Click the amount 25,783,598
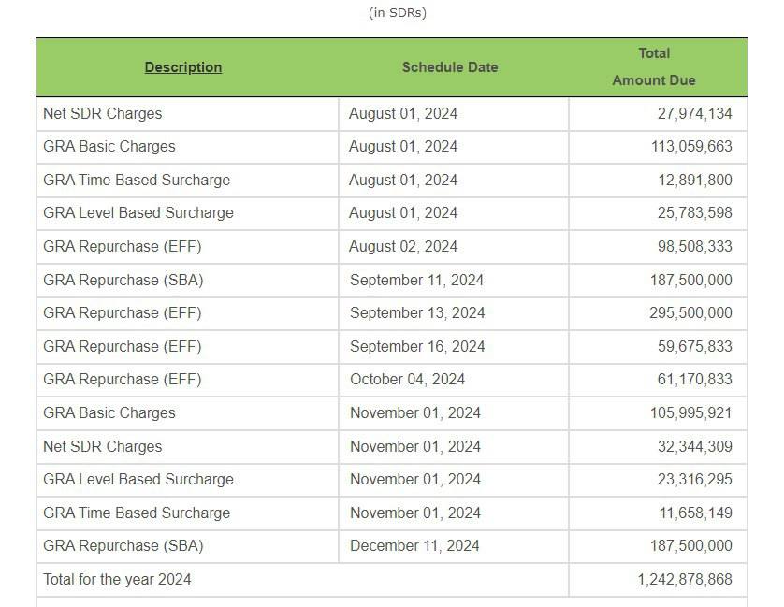This screenshot has height=607, width=784. click(x=694, y=212)
